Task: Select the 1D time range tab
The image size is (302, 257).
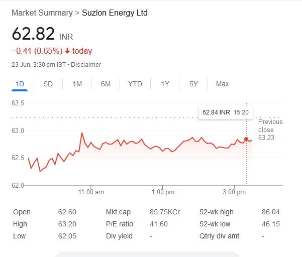Action: [x=20, y=84]
